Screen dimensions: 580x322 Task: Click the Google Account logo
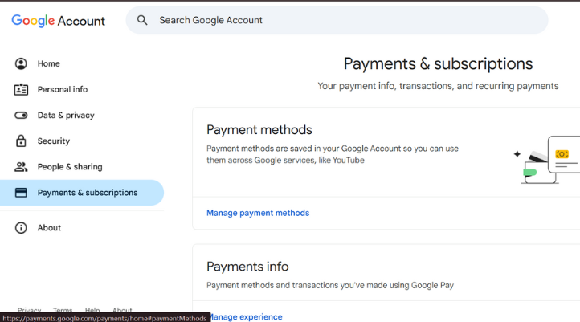pos(58,20)
